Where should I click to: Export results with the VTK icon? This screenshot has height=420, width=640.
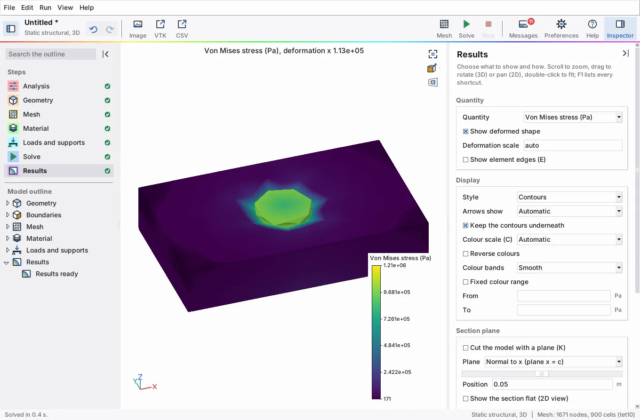[160, 29]
